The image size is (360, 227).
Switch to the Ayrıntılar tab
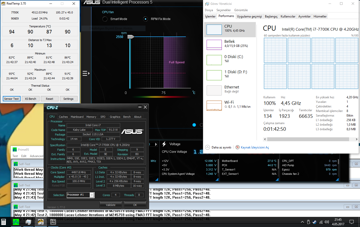pyautogui.click(x=304, y=16)
